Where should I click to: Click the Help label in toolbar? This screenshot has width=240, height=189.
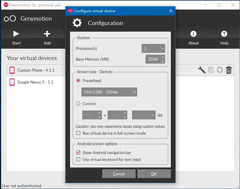click(224, 43)
